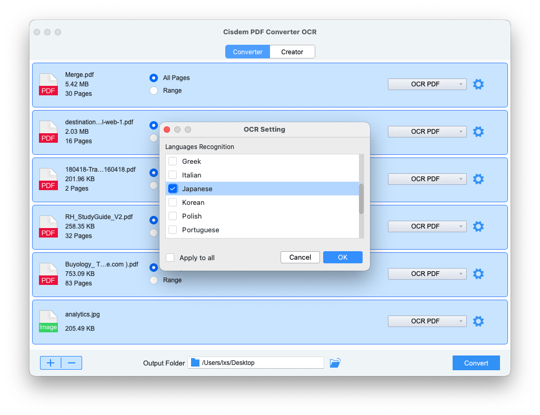Screen dimensions: 540x415
Task: Click the blue folder icon in output path
Action: pyautogui.click(x=195, y=362)
